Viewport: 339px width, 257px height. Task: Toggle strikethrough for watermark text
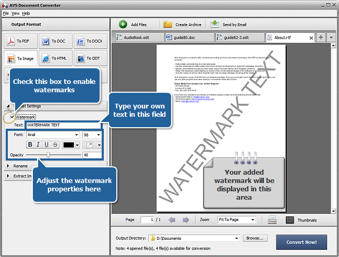(55, 144)
